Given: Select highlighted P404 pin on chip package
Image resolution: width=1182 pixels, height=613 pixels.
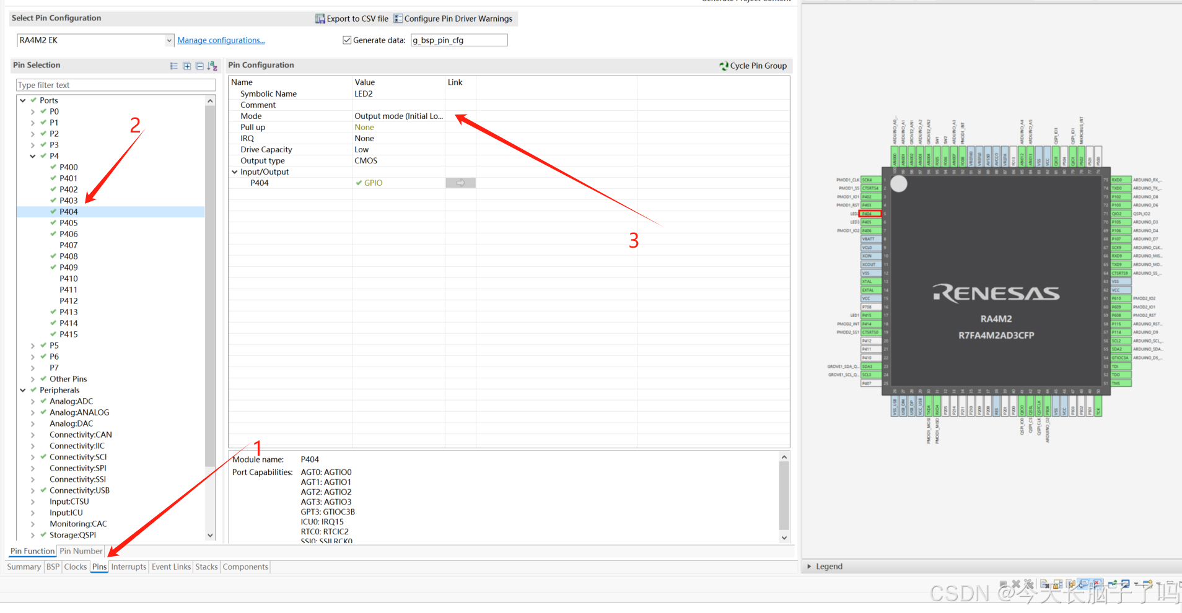Looking at the screenshot, I should click(870, 214).
